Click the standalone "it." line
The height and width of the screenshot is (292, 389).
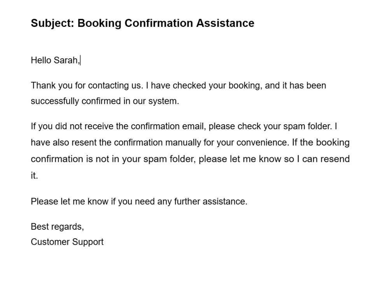coord(34,176)
